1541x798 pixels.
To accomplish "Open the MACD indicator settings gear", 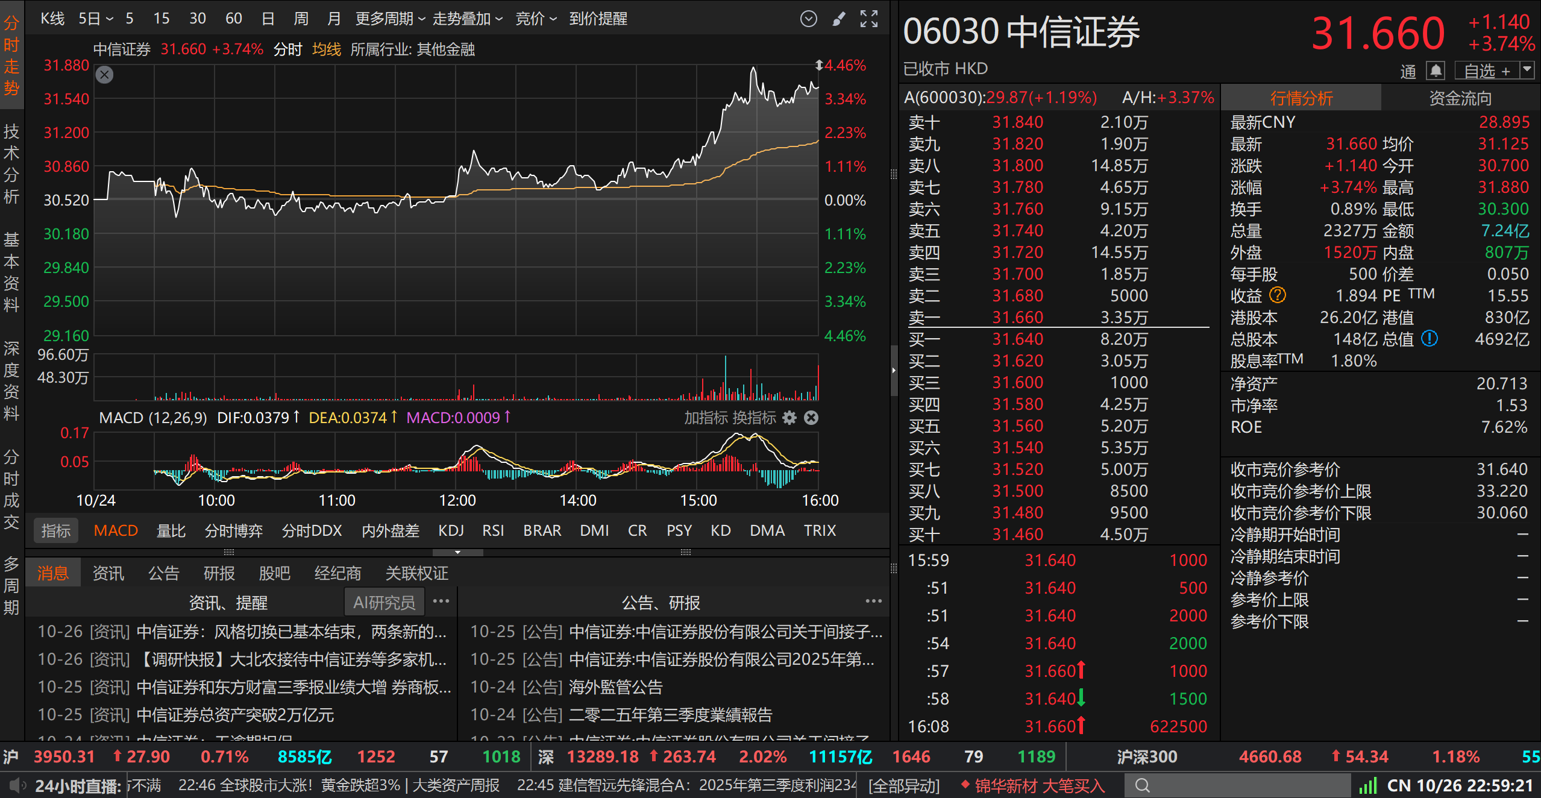I will pos(789,418).
